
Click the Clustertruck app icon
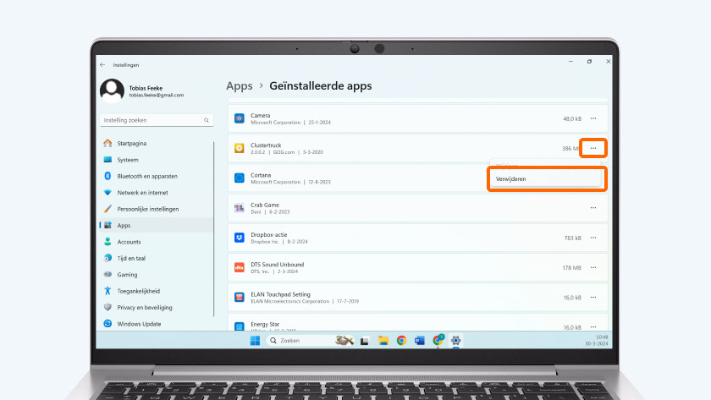pos(240,148)
